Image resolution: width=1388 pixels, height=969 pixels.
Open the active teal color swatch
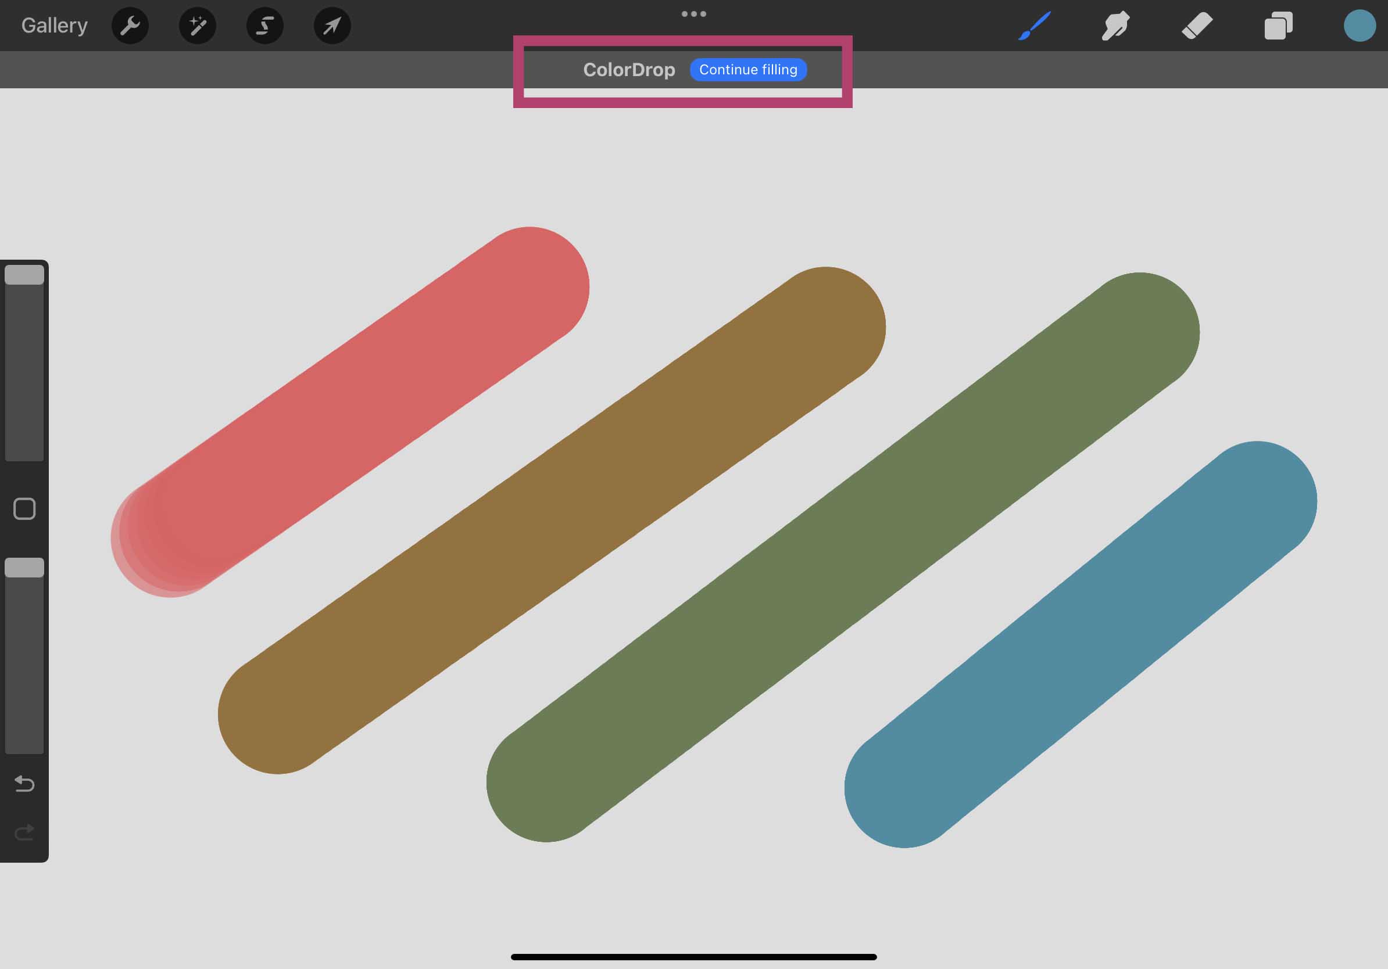tap(1360, 26)
